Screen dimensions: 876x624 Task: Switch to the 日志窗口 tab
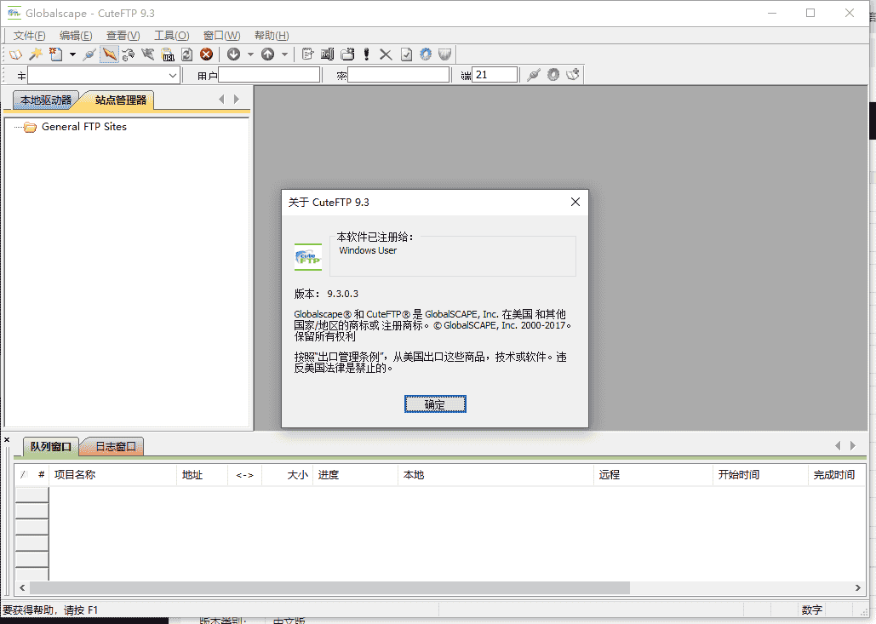(115, 446)
